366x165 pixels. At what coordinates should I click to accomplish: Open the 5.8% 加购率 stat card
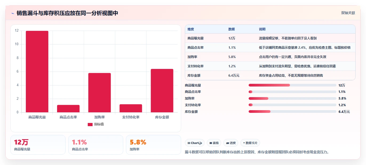coord(153,145)
